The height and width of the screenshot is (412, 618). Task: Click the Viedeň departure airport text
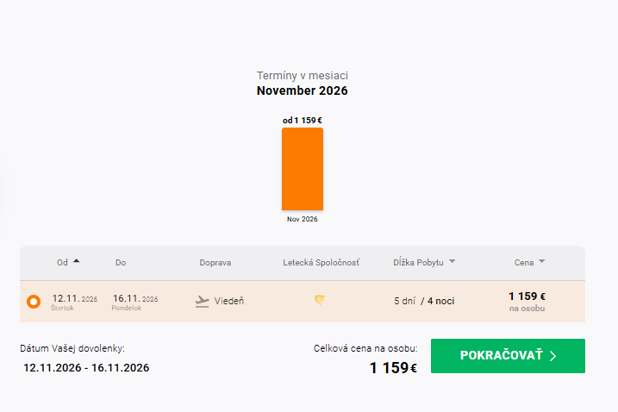point(229,301)
